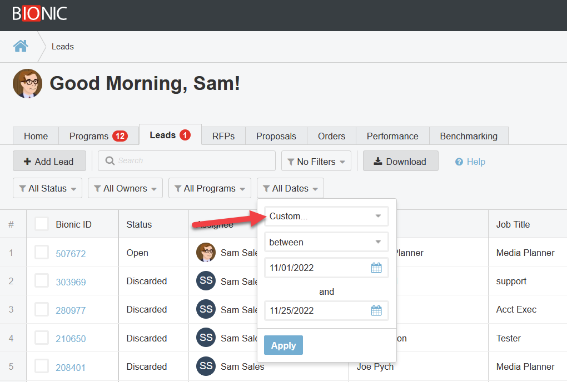Open the Benchmarking tab
The height and width of the screenshot is (382, 567).
click(x=468, y=136)
